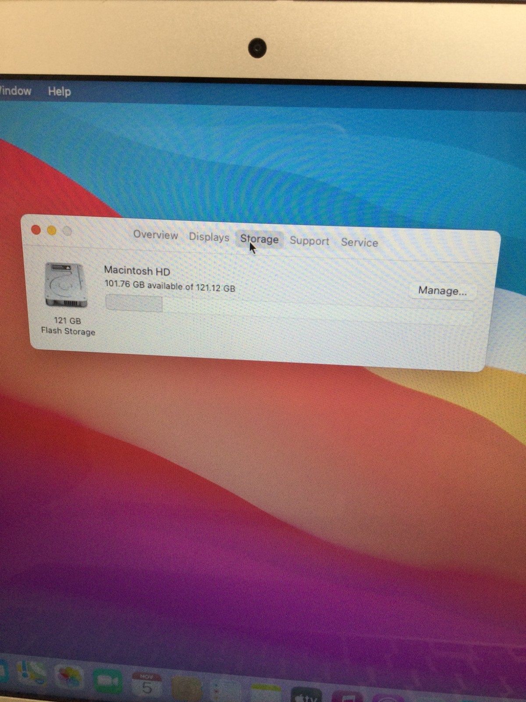Launch FaceTime from the Dock
Screen dimensions: 526x702
pos(107,681)
